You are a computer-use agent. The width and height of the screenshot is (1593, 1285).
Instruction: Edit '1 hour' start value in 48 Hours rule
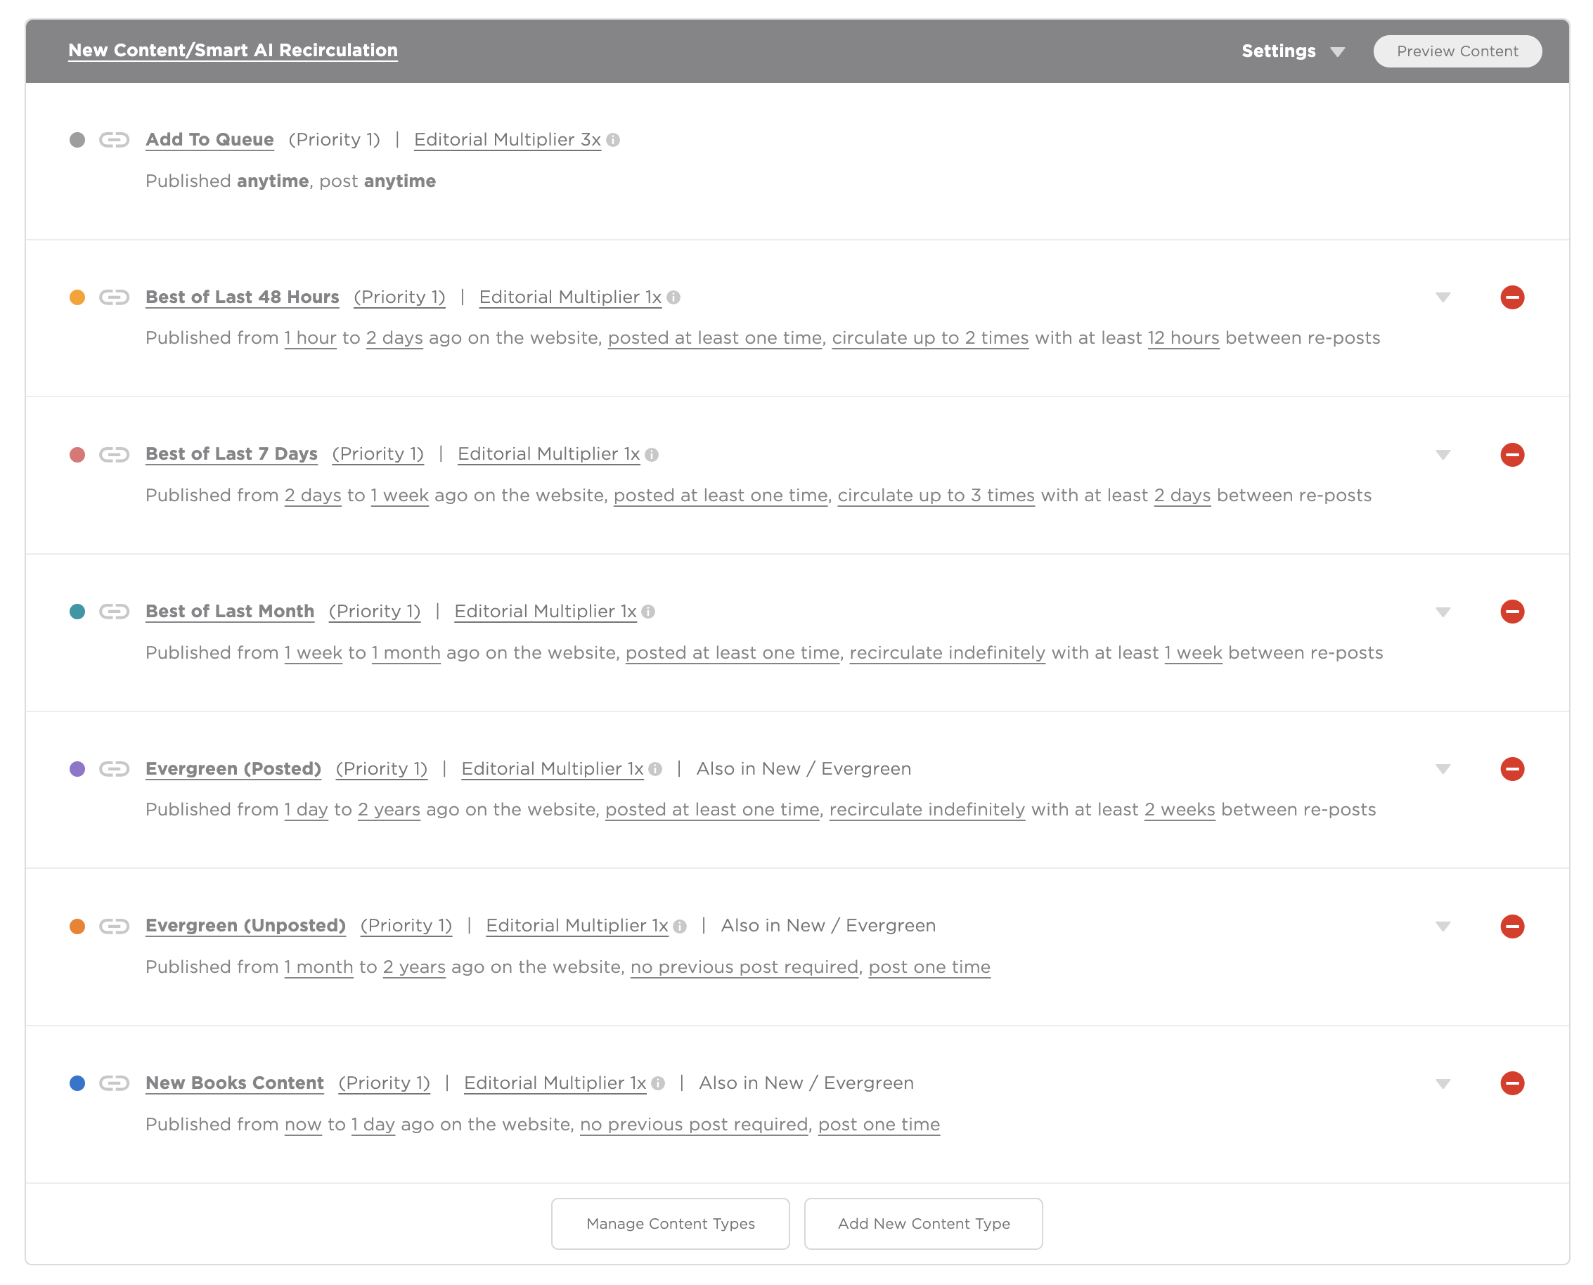(310, 338)
